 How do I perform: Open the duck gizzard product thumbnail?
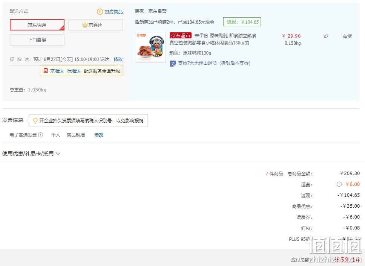(150, 47)
